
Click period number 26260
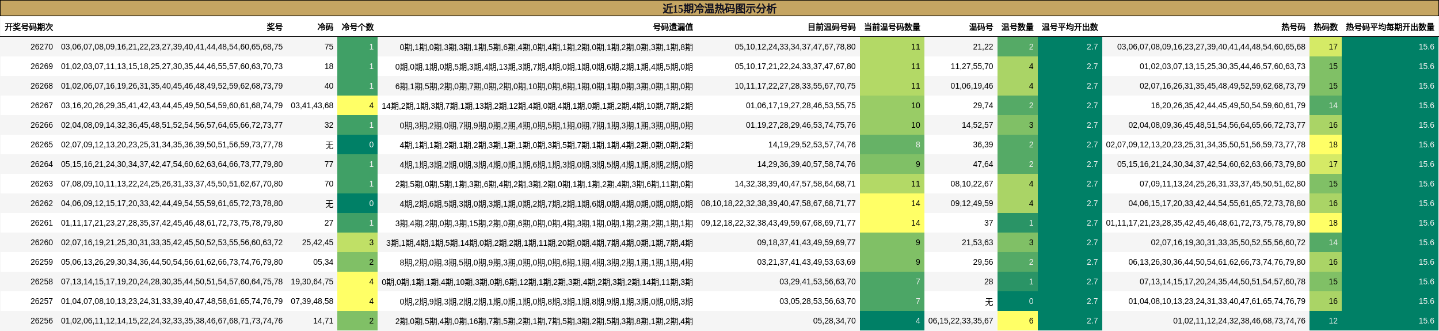41,242
